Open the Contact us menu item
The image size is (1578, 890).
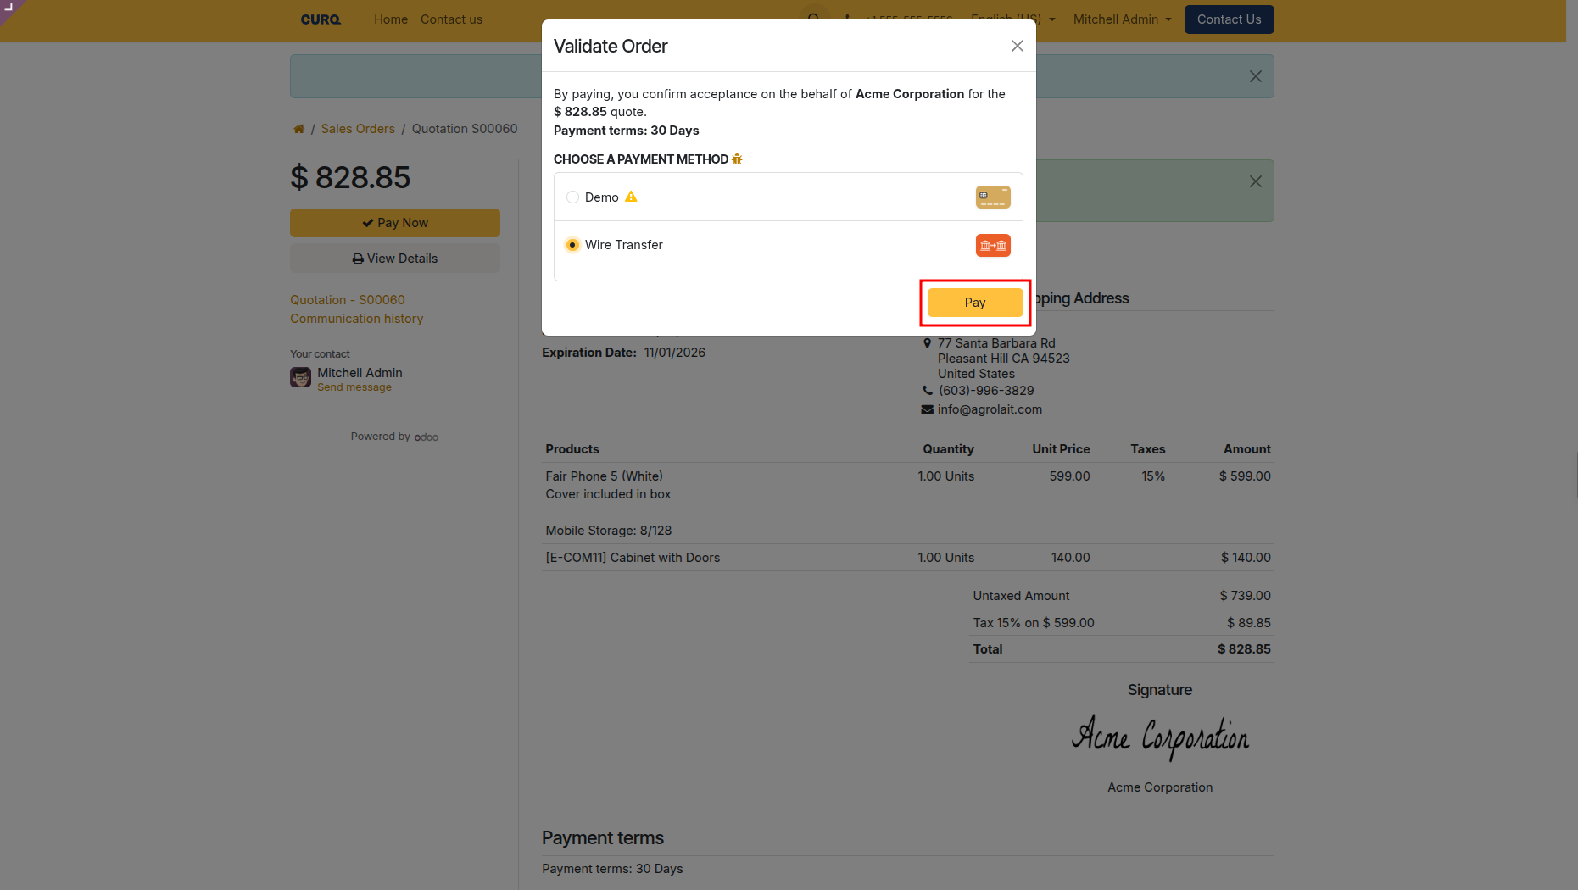pos(451,19)
